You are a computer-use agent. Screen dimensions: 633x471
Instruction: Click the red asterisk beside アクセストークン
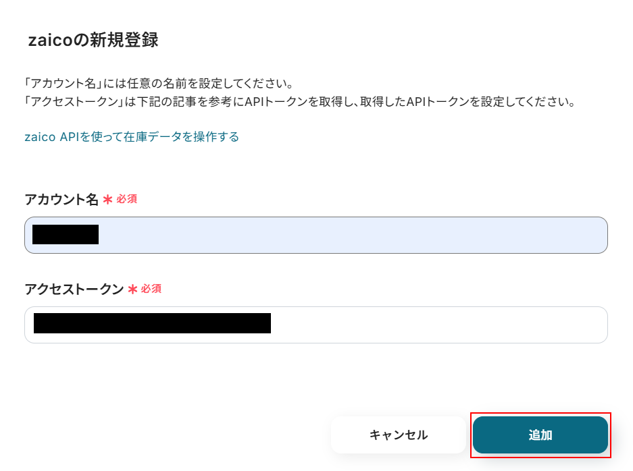[132, 289]
